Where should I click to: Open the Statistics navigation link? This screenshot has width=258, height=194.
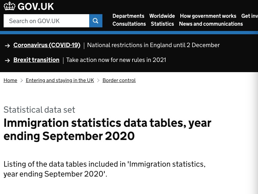click(163, 24)
